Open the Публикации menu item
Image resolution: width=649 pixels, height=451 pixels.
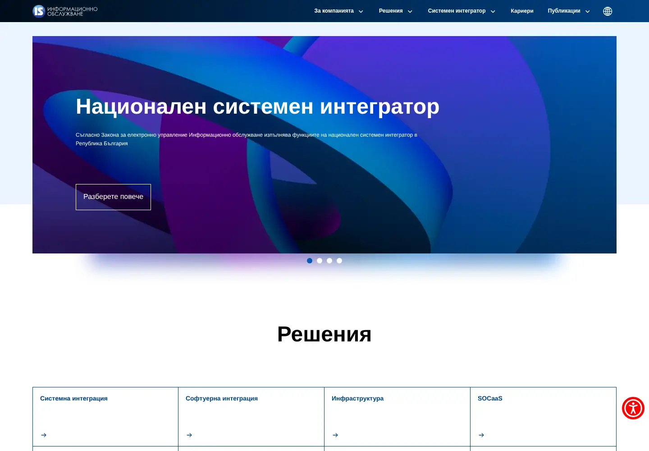(x=564, y=11)
